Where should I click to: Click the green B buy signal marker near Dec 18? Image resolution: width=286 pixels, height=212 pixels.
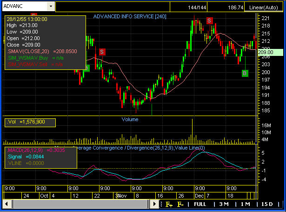pos(245,73)
